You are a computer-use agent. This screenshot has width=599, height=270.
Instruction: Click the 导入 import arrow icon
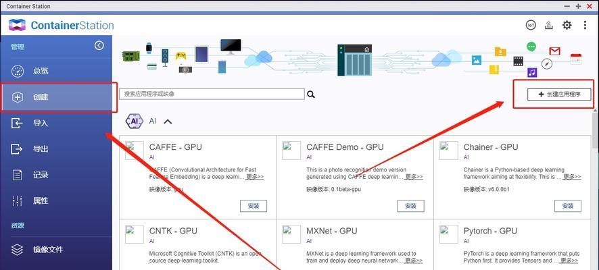(x=17, y=123)
